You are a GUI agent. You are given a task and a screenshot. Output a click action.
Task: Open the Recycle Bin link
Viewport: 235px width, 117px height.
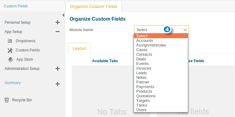pyautogui.click(x=22, y=100)
